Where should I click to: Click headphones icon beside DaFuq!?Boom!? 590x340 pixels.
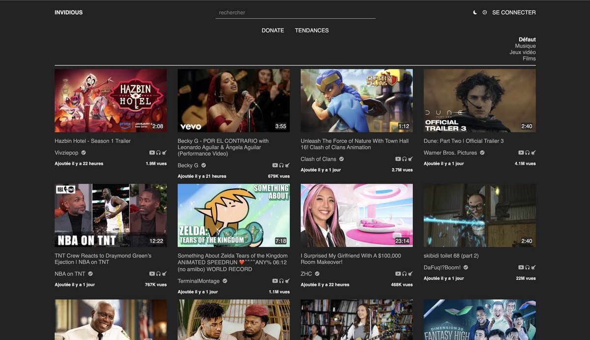click(x=527, y=268)
